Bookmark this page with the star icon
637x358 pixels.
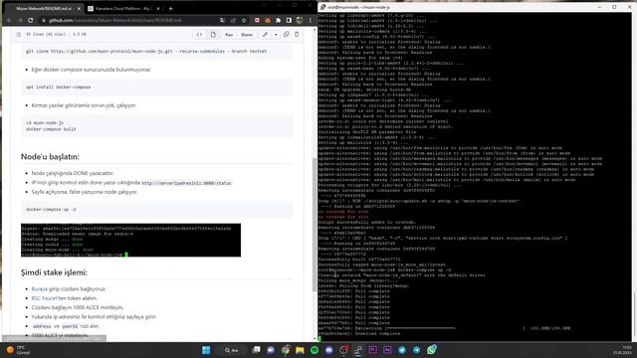(244, 20)
